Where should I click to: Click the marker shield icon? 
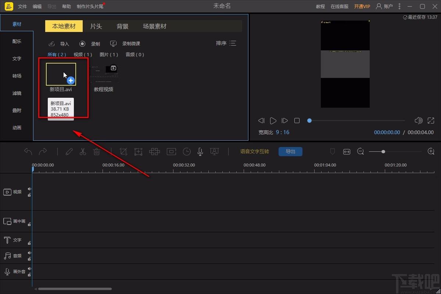[x=333, y=151]
